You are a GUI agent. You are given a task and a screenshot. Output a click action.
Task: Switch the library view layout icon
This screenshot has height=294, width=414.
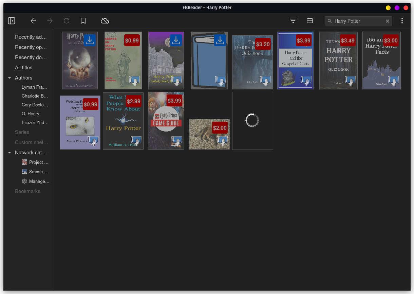tap(310, 21)
